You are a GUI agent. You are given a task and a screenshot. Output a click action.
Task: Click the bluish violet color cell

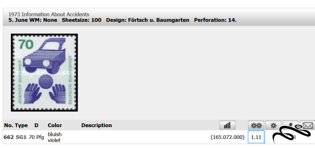pyautogui.click(x=55, y=137)
